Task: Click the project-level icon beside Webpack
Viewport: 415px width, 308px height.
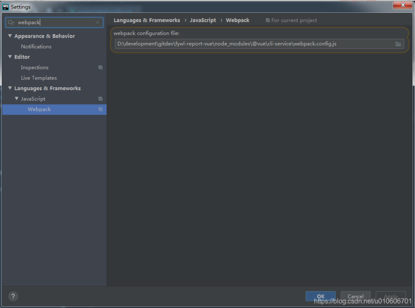Action: (100, 109)
